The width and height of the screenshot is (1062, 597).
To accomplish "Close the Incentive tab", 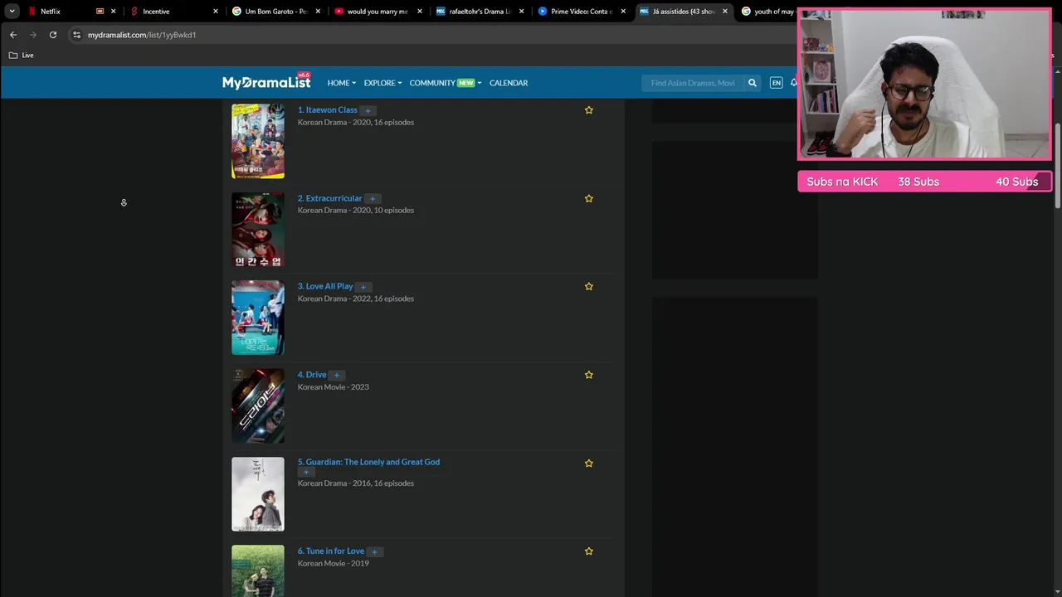I will click(x=216, y=12).
